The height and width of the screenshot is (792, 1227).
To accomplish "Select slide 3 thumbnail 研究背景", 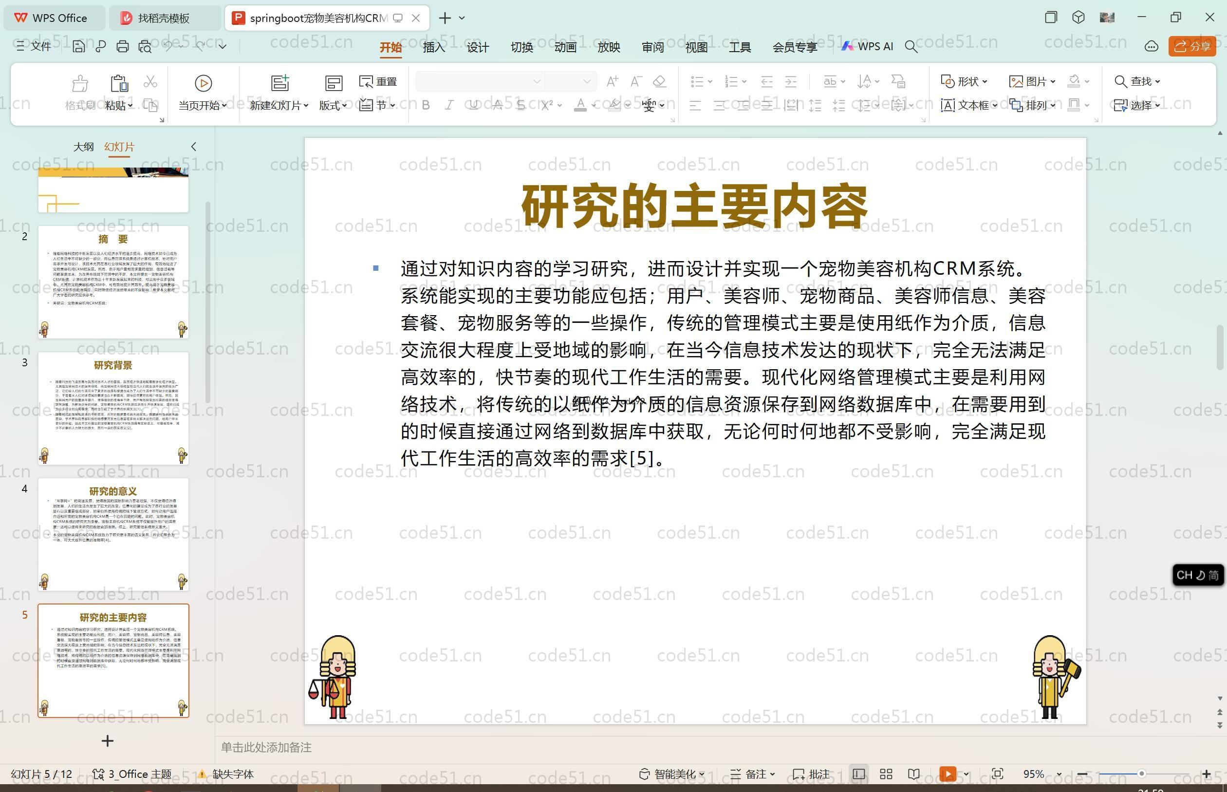I will [113, 408].
